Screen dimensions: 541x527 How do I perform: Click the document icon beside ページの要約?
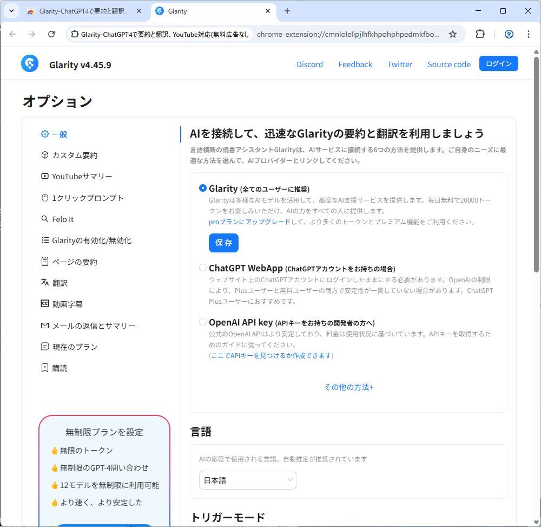pyautogui.click(x=44, y=262)
